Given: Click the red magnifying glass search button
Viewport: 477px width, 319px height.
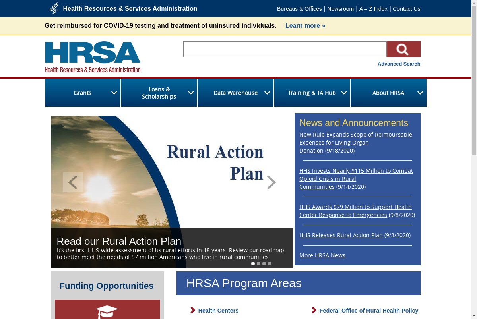Looking at the screenshot, I should (x=403, y=49).
